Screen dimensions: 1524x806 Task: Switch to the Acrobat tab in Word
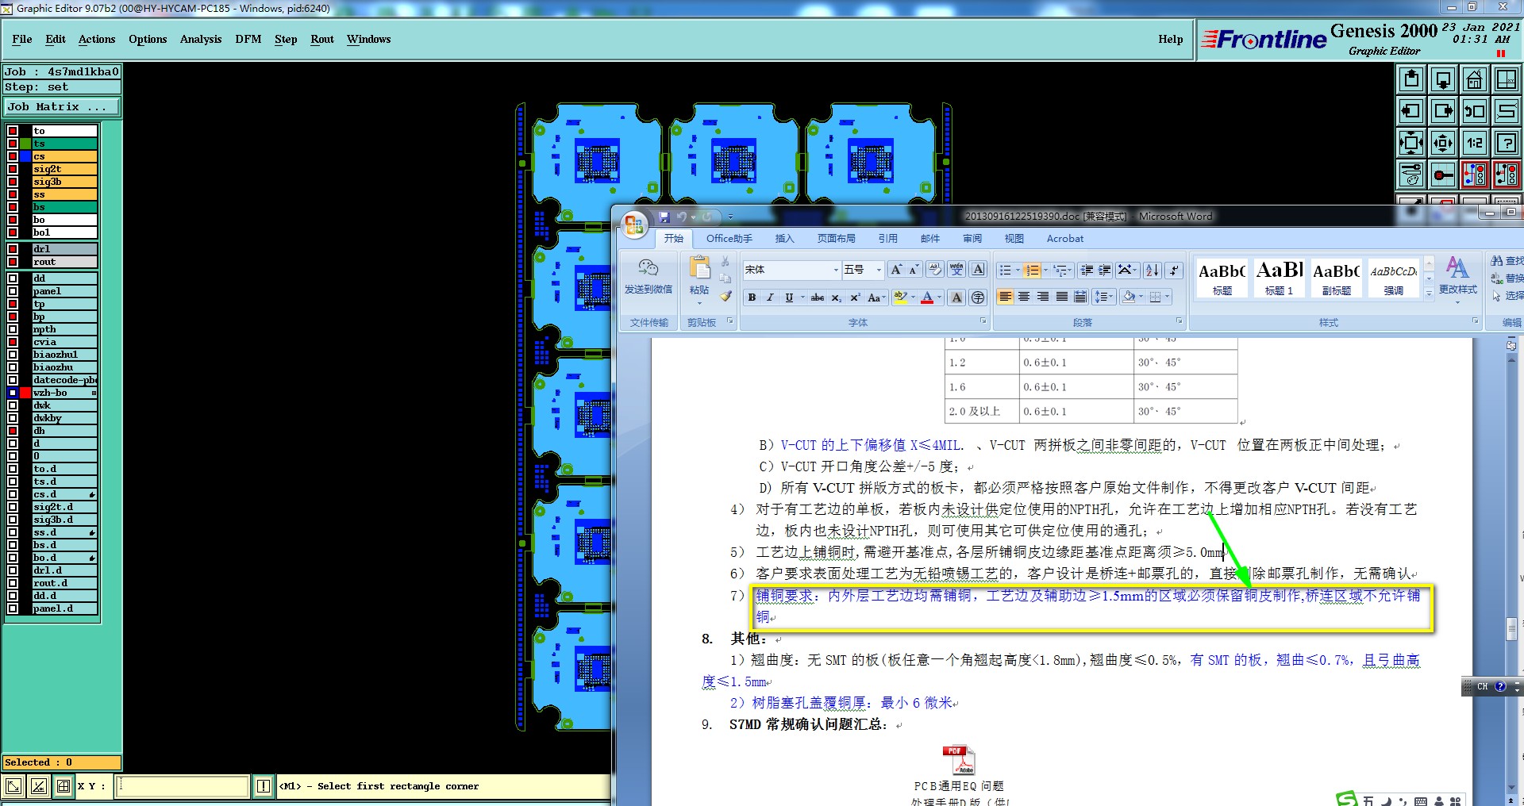coord(1064,238)
